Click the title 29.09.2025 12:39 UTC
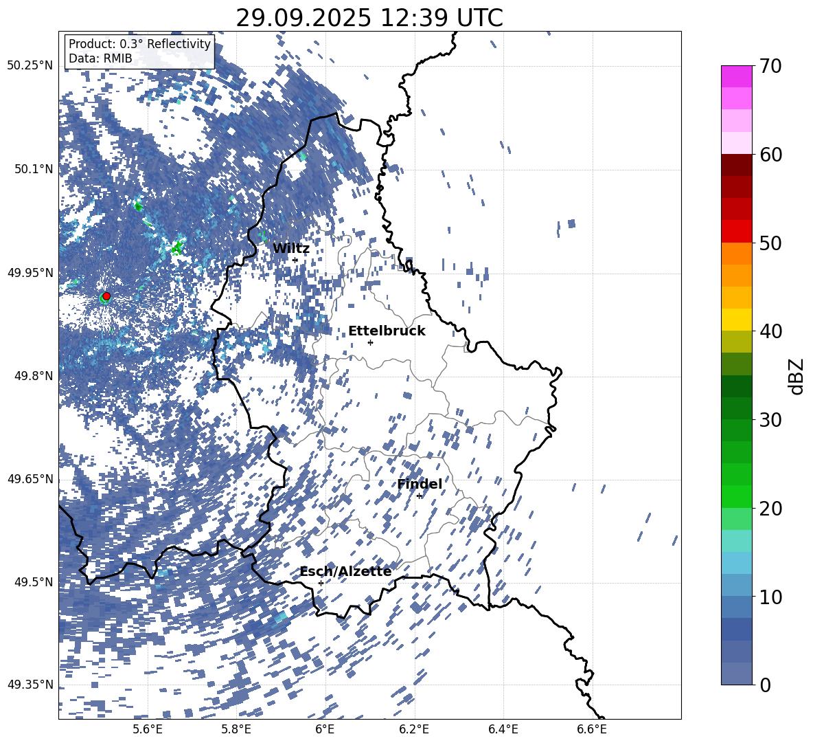This screenshot has height=743, width=813. click(x=369, y=18)
